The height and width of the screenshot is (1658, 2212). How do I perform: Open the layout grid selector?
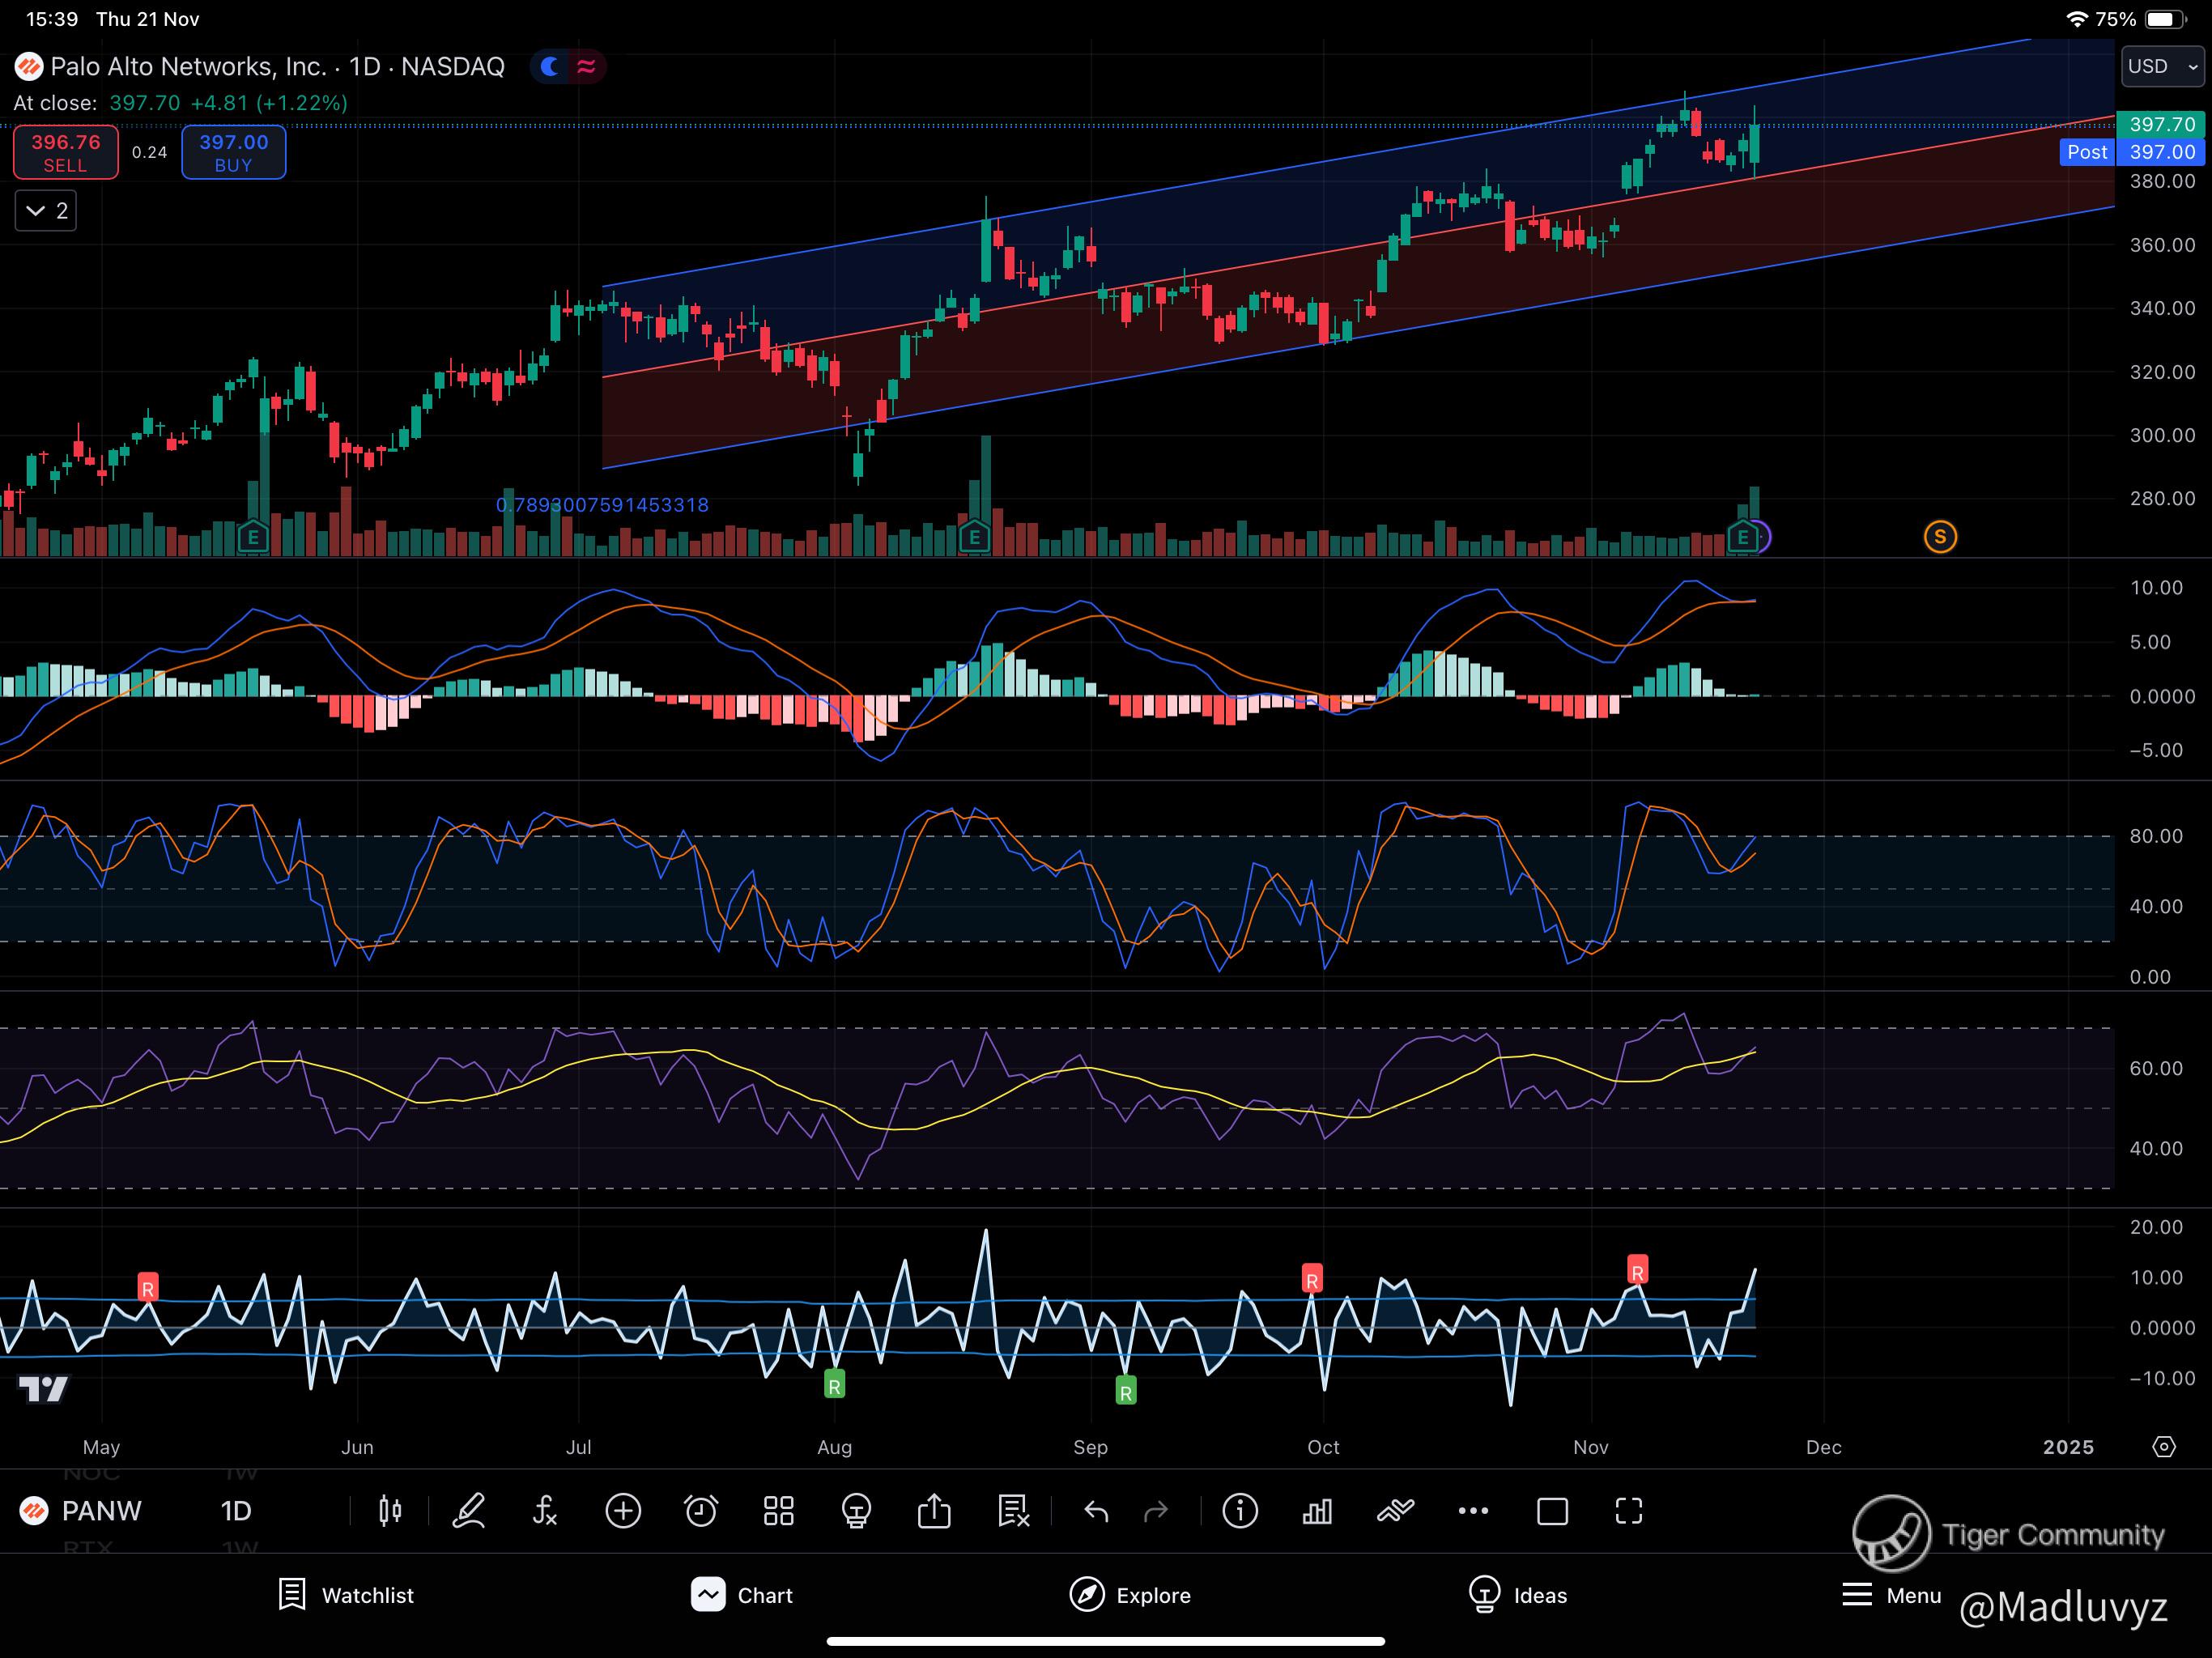[778, 1511]
